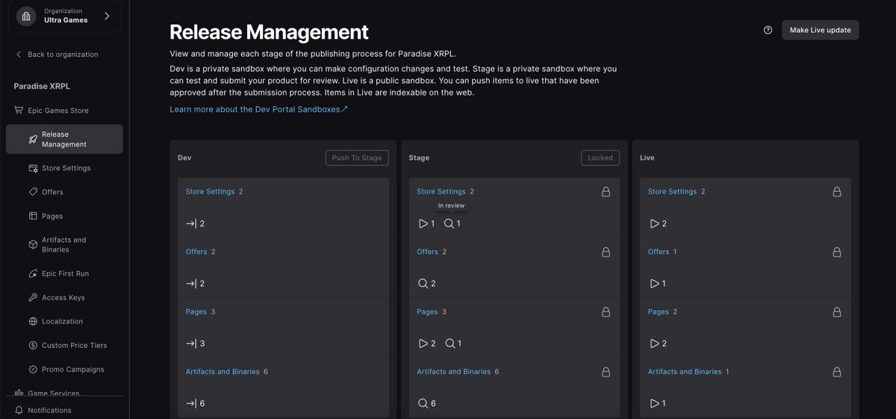Click the Make Live update button

click(x=821, y=30)
